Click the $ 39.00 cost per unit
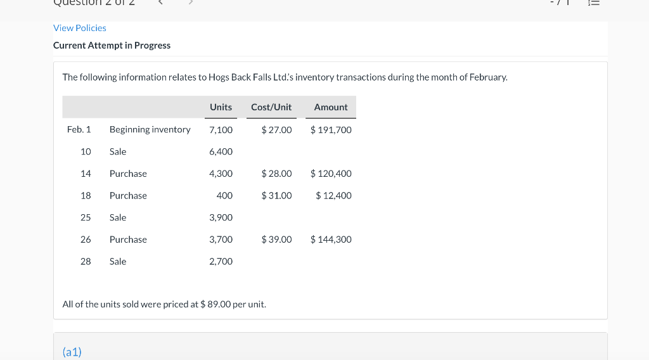The width and height of the screenshot is (649, 360). coord(276,240)
